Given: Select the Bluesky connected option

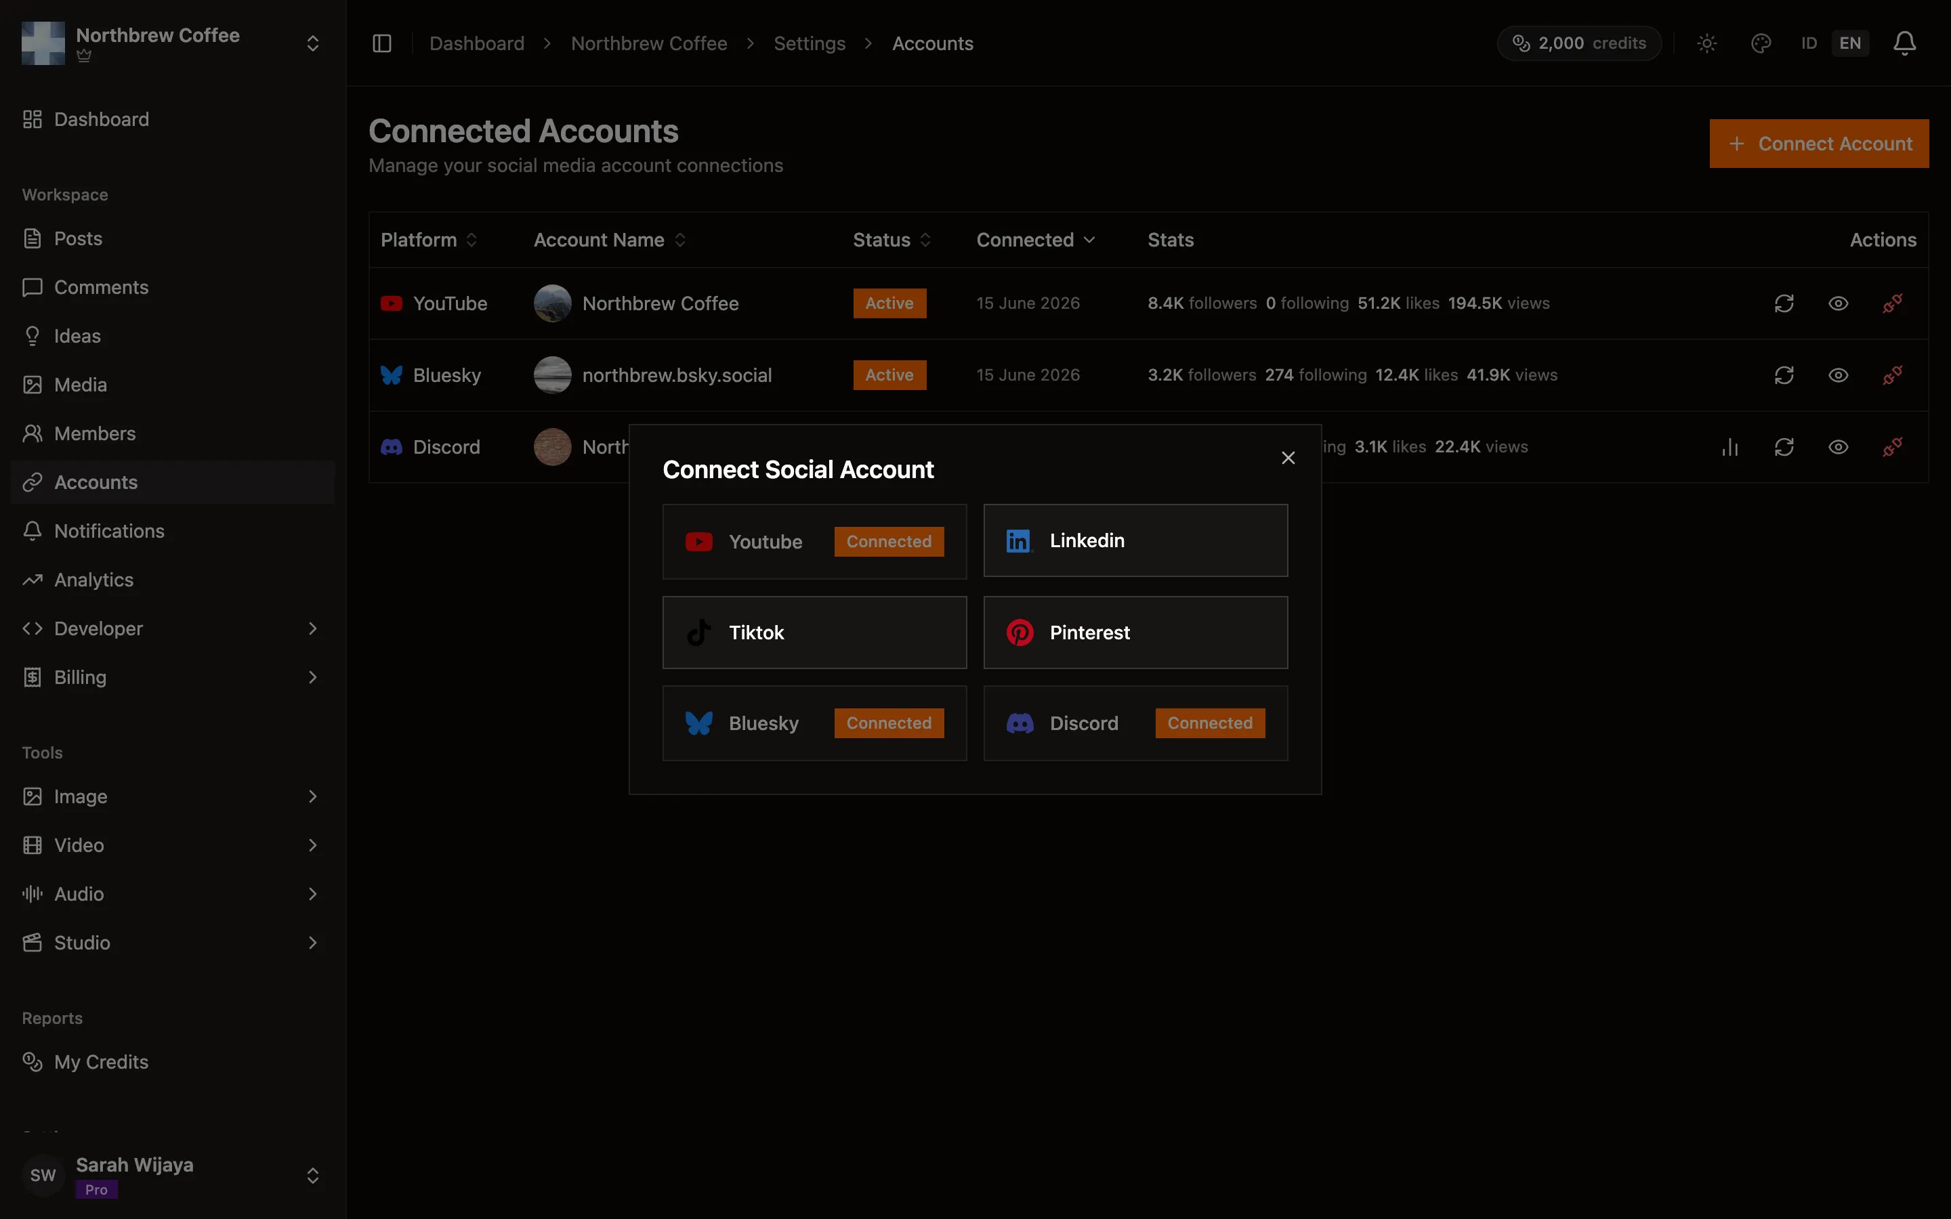Looking at the screenshot, I should pyautogui.click(x=814, y=723).
